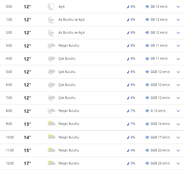Click the 'Az Bulutlu ve Açık' text at 1:00
The image size is (185, 170).
[71, 19]
